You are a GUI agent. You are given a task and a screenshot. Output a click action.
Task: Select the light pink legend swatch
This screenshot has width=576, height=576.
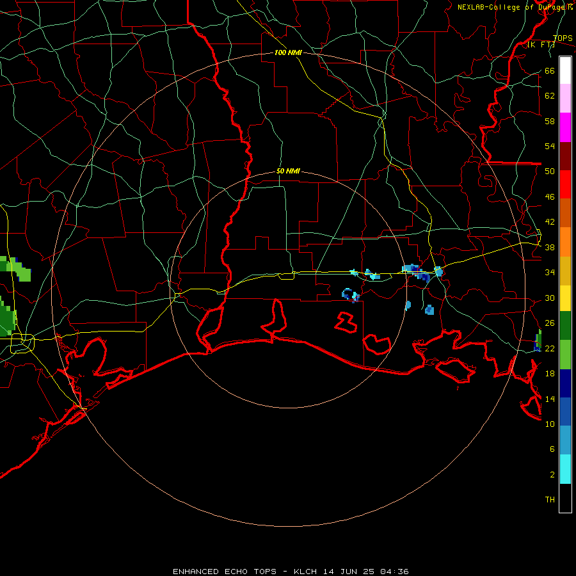[565, 98]
